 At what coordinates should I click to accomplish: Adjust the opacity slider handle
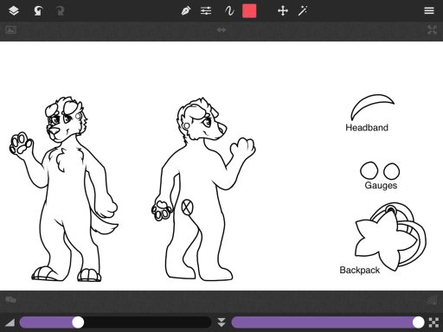(418, 322)
